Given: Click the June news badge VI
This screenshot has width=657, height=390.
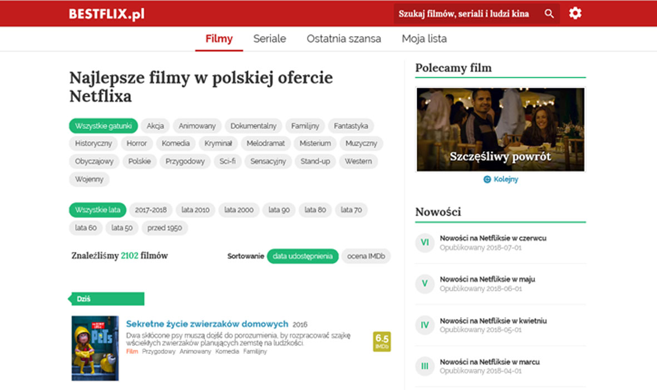Looking at the screenshot, I should click(x=424, y=243).
